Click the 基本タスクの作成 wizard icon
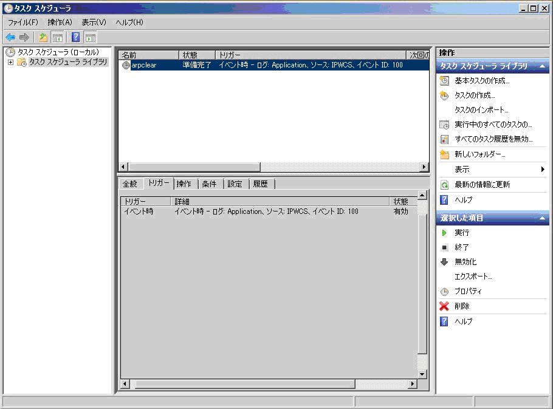This screenshot has height=409, width=553. [444, 81]
